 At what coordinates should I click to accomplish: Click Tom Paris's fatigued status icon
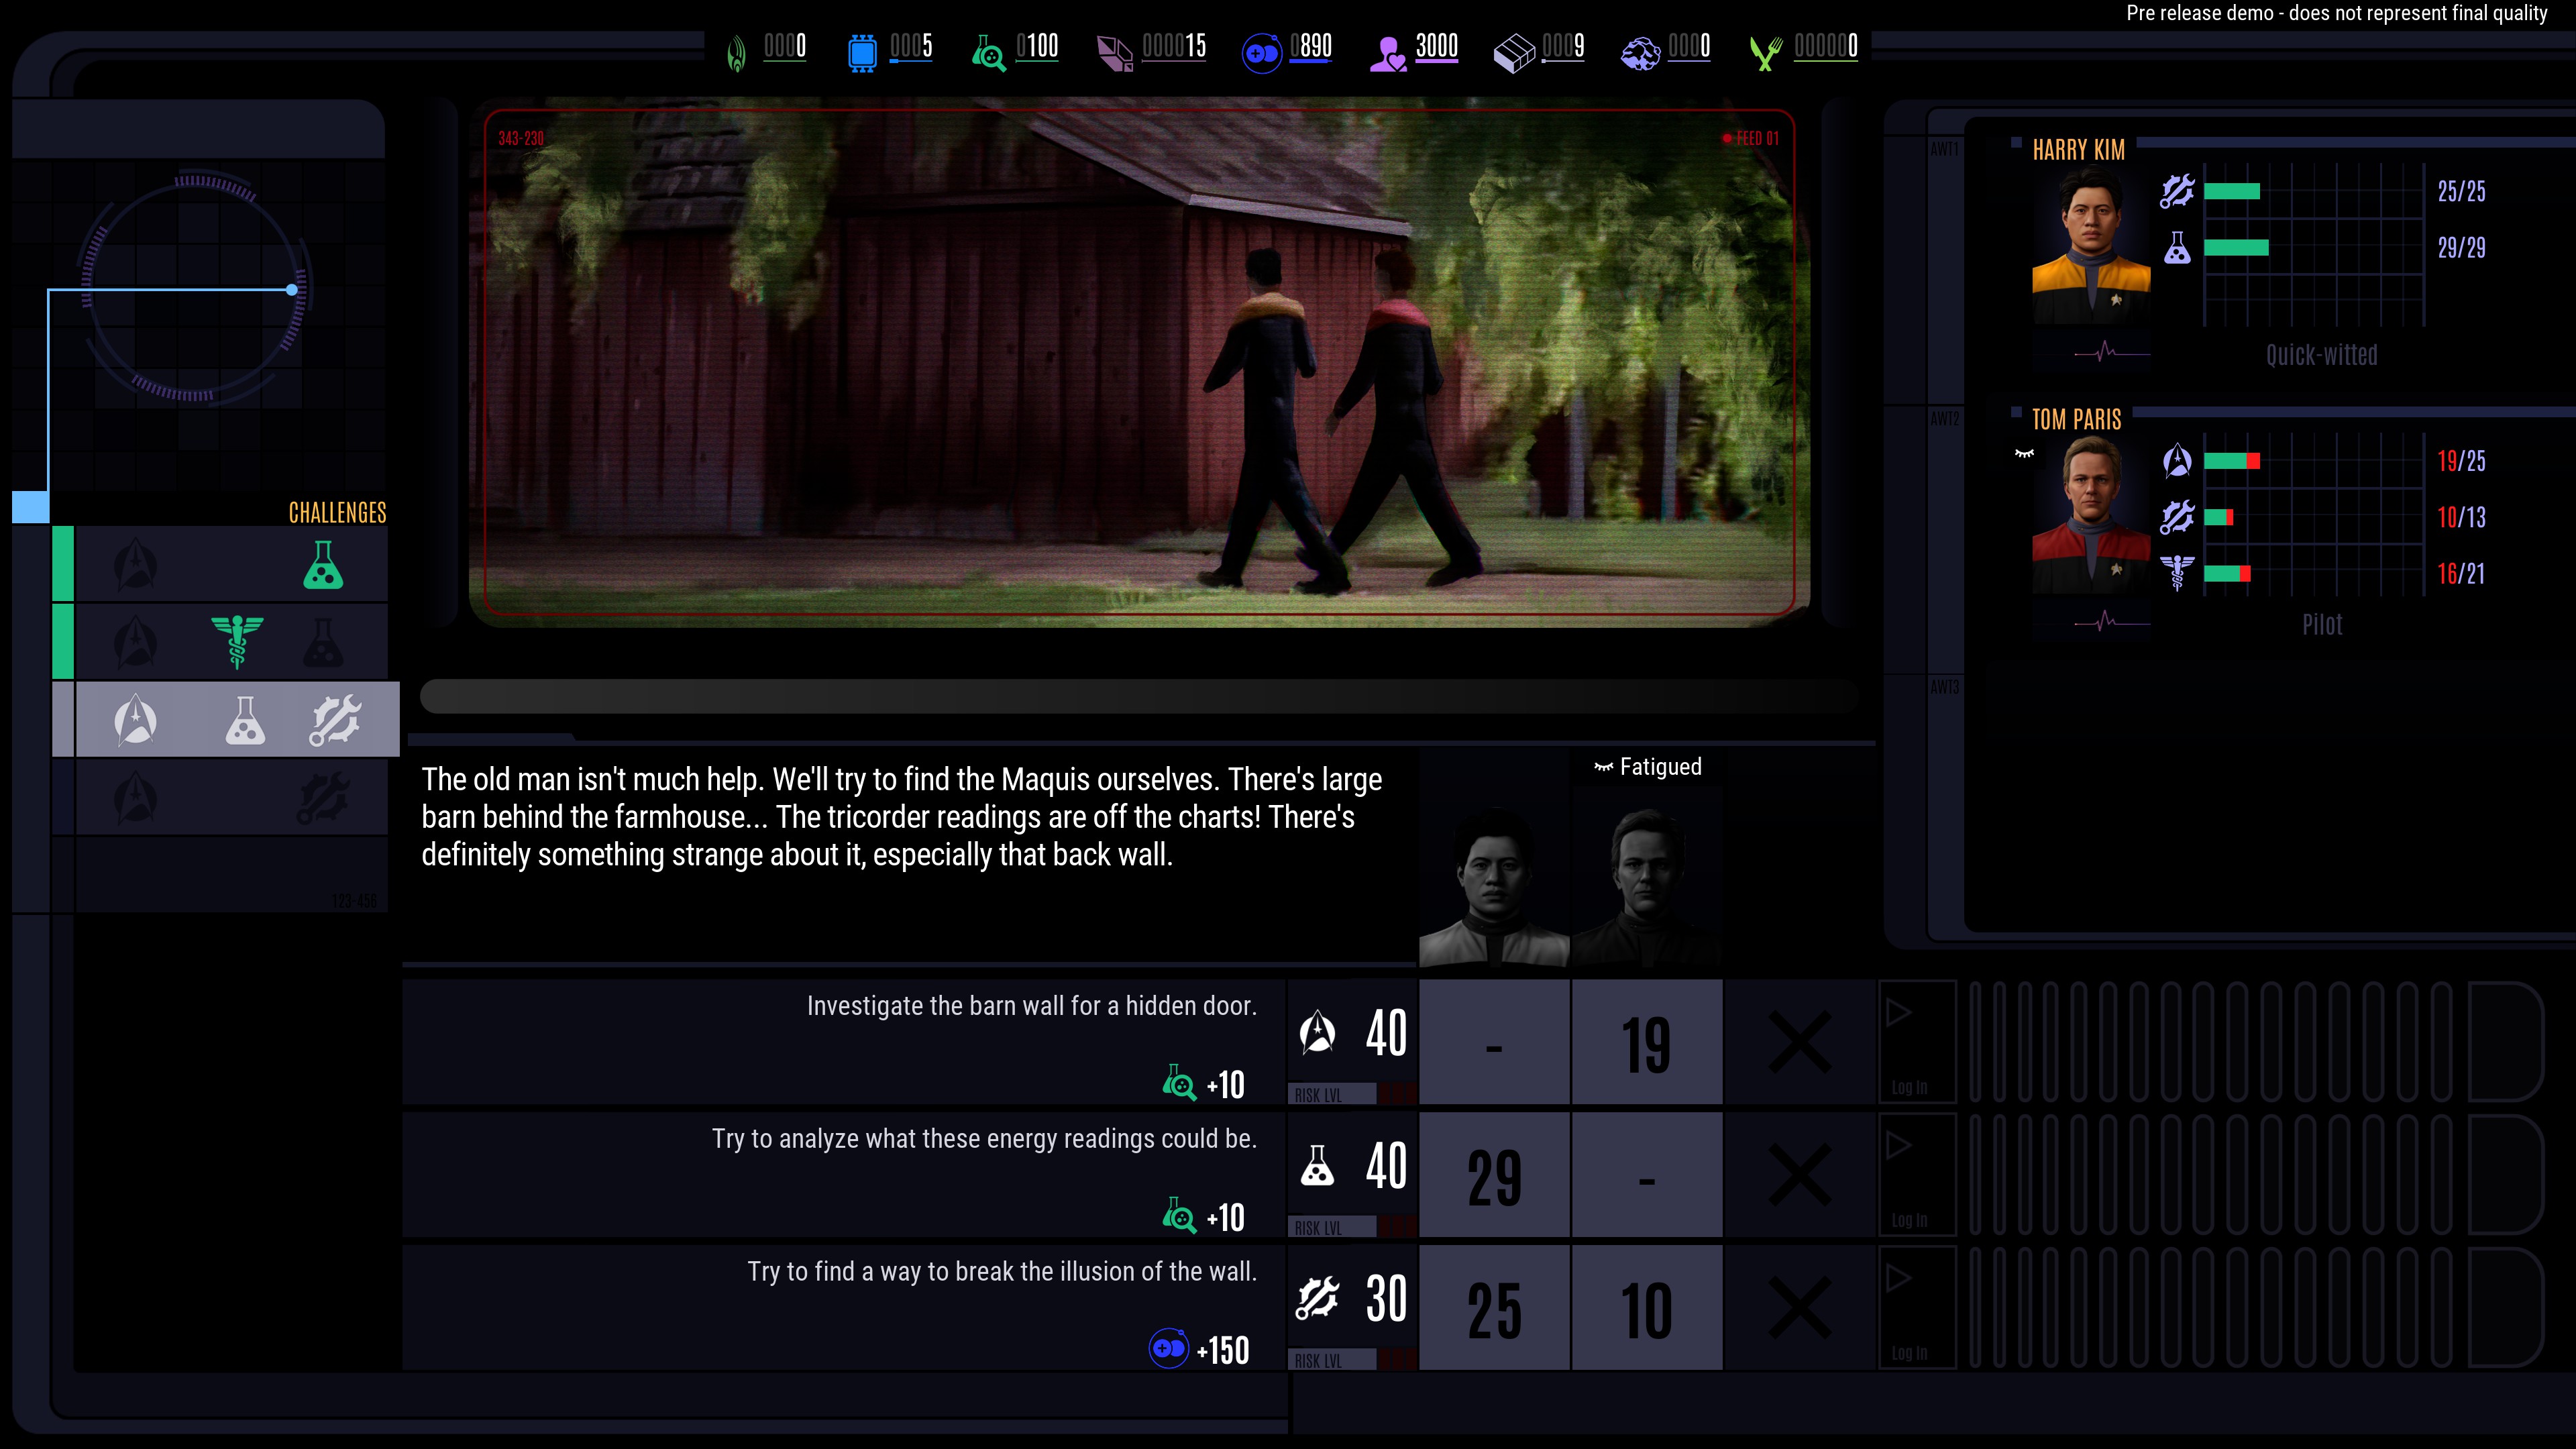point(2024,454)
